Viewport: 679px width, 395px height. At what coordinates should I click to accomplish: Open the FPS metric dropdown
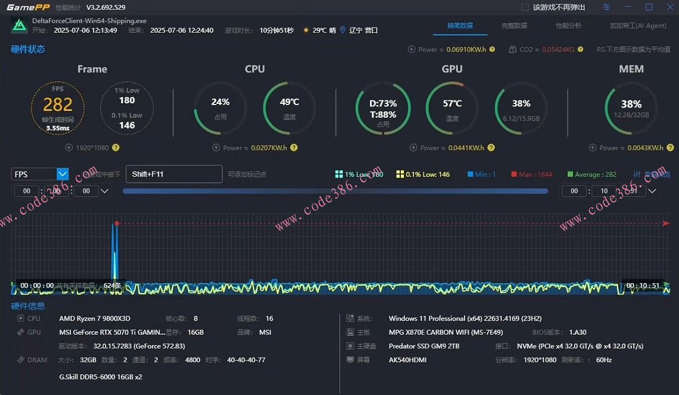pos(63,174)
